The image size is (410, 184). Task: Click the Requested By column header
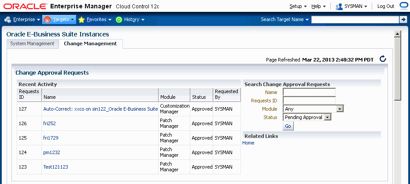point(227,94)
